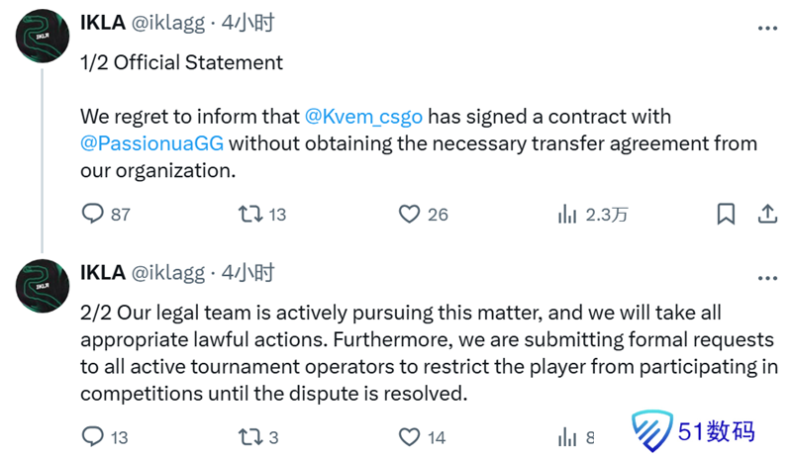The width and height of the screenshot is (792, 456).
Task: Open the @Kvem_csgo profile mention
Action: 363,116
